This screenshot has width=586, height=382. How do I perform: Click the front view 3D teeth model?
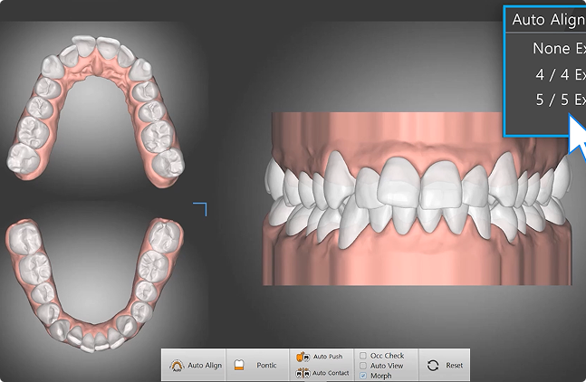point(417,198)
